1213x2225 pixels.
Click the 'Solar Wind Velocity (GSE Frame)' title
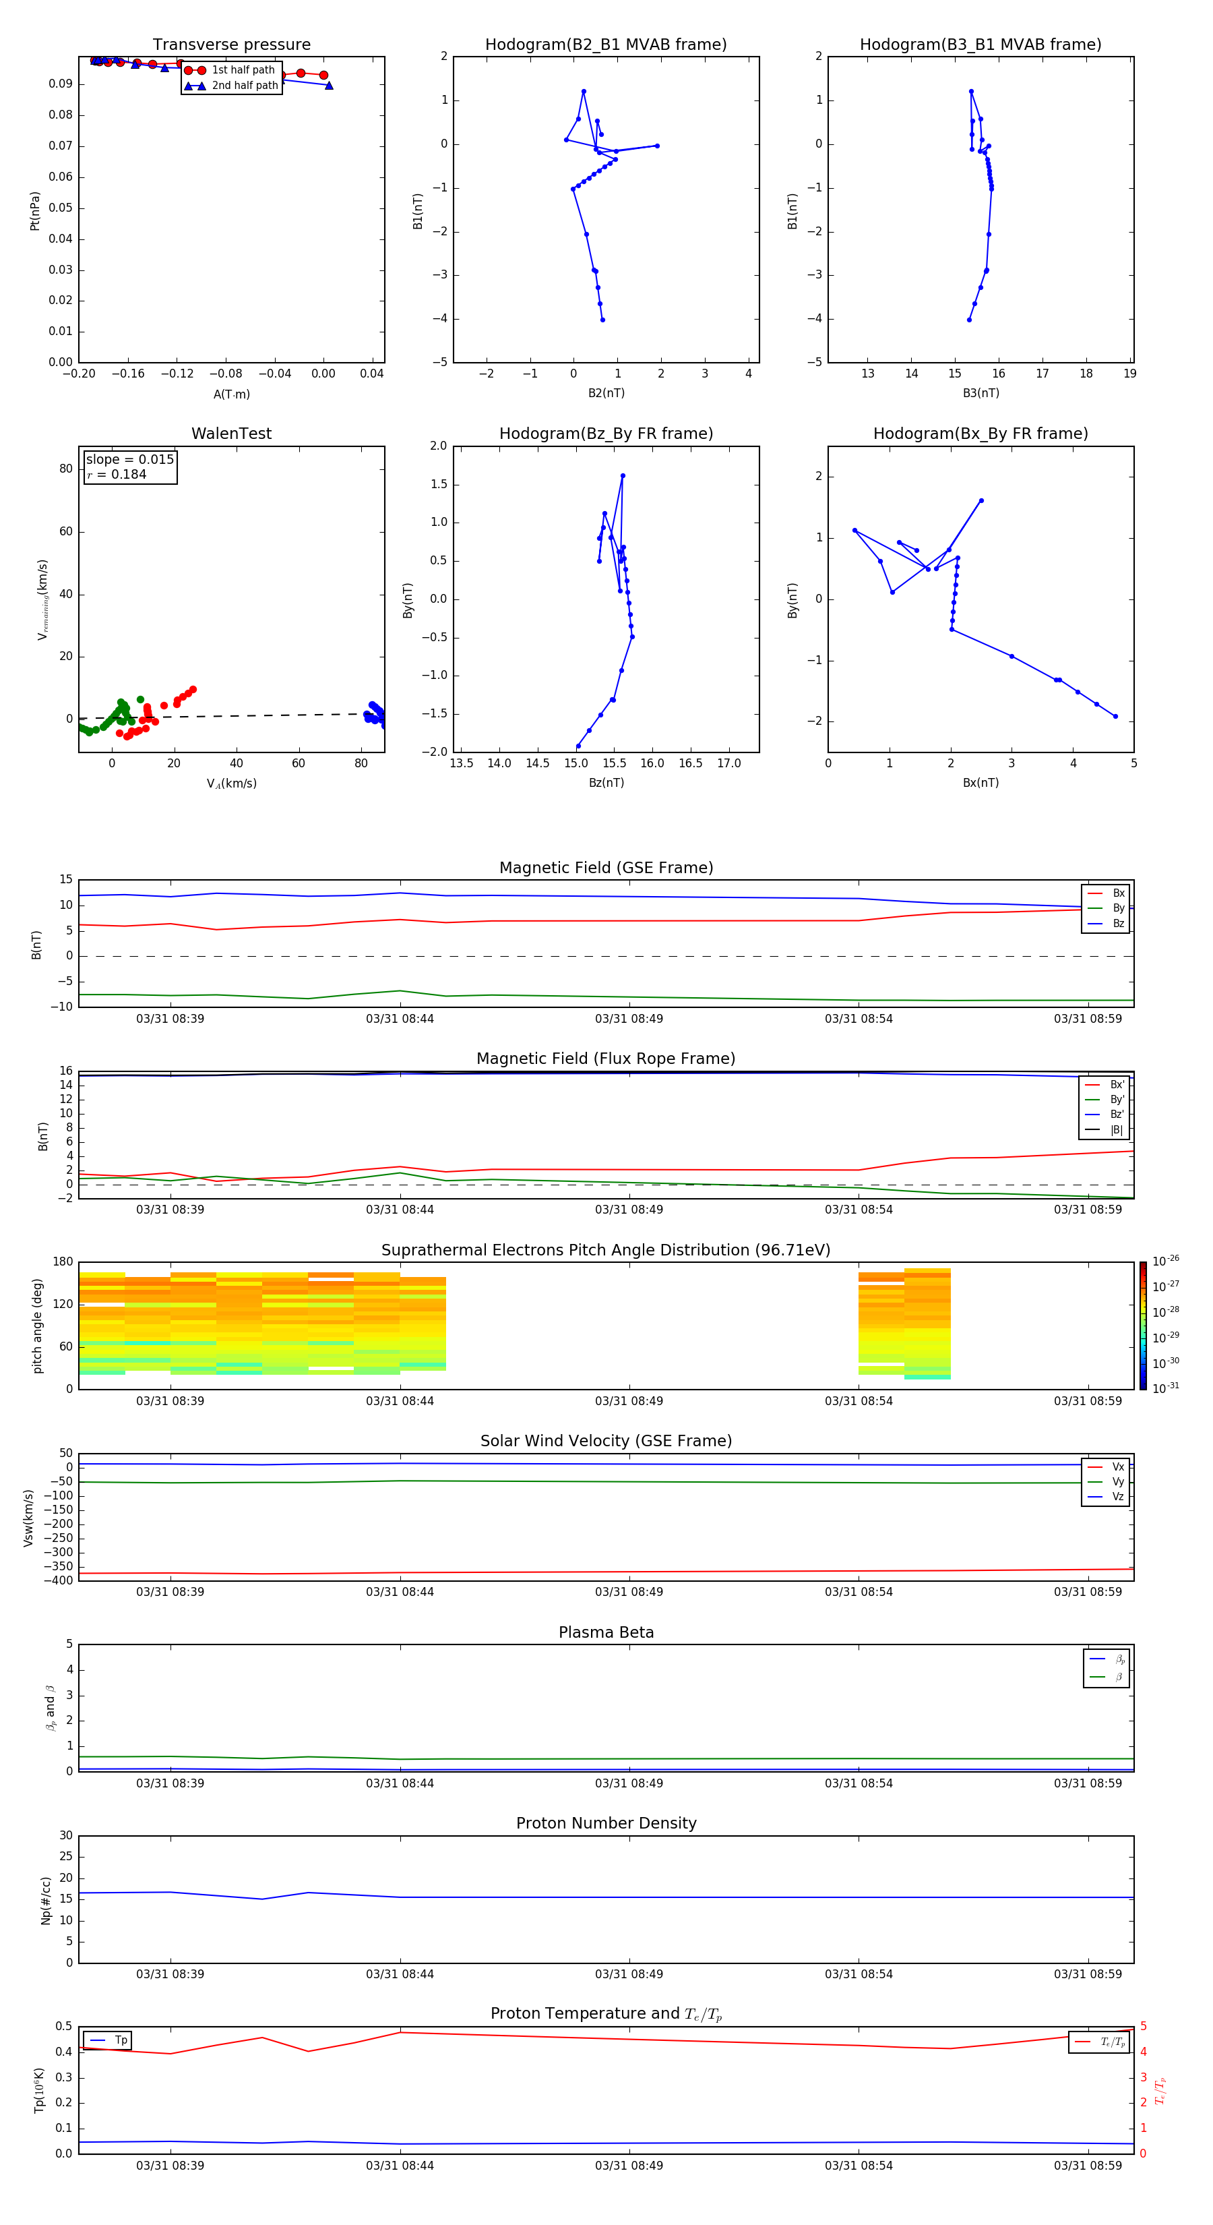pyautogui.click(x=606, y=1441)
